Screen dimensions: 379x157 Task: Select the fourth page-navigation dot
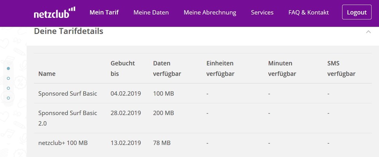[x=9, y=98]
